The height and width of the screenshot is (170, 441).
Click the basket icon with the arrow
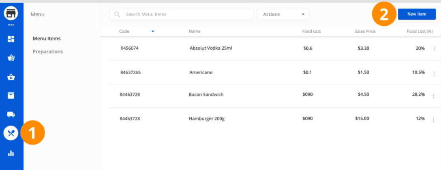[x=11, y=77]
